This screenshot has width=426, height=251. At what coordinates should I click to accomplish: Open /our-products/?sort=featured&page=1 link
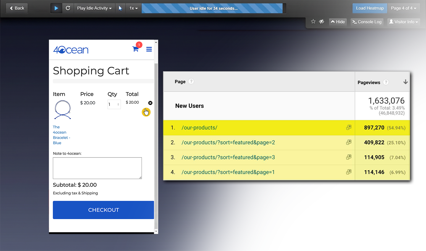tap(228, 172)
